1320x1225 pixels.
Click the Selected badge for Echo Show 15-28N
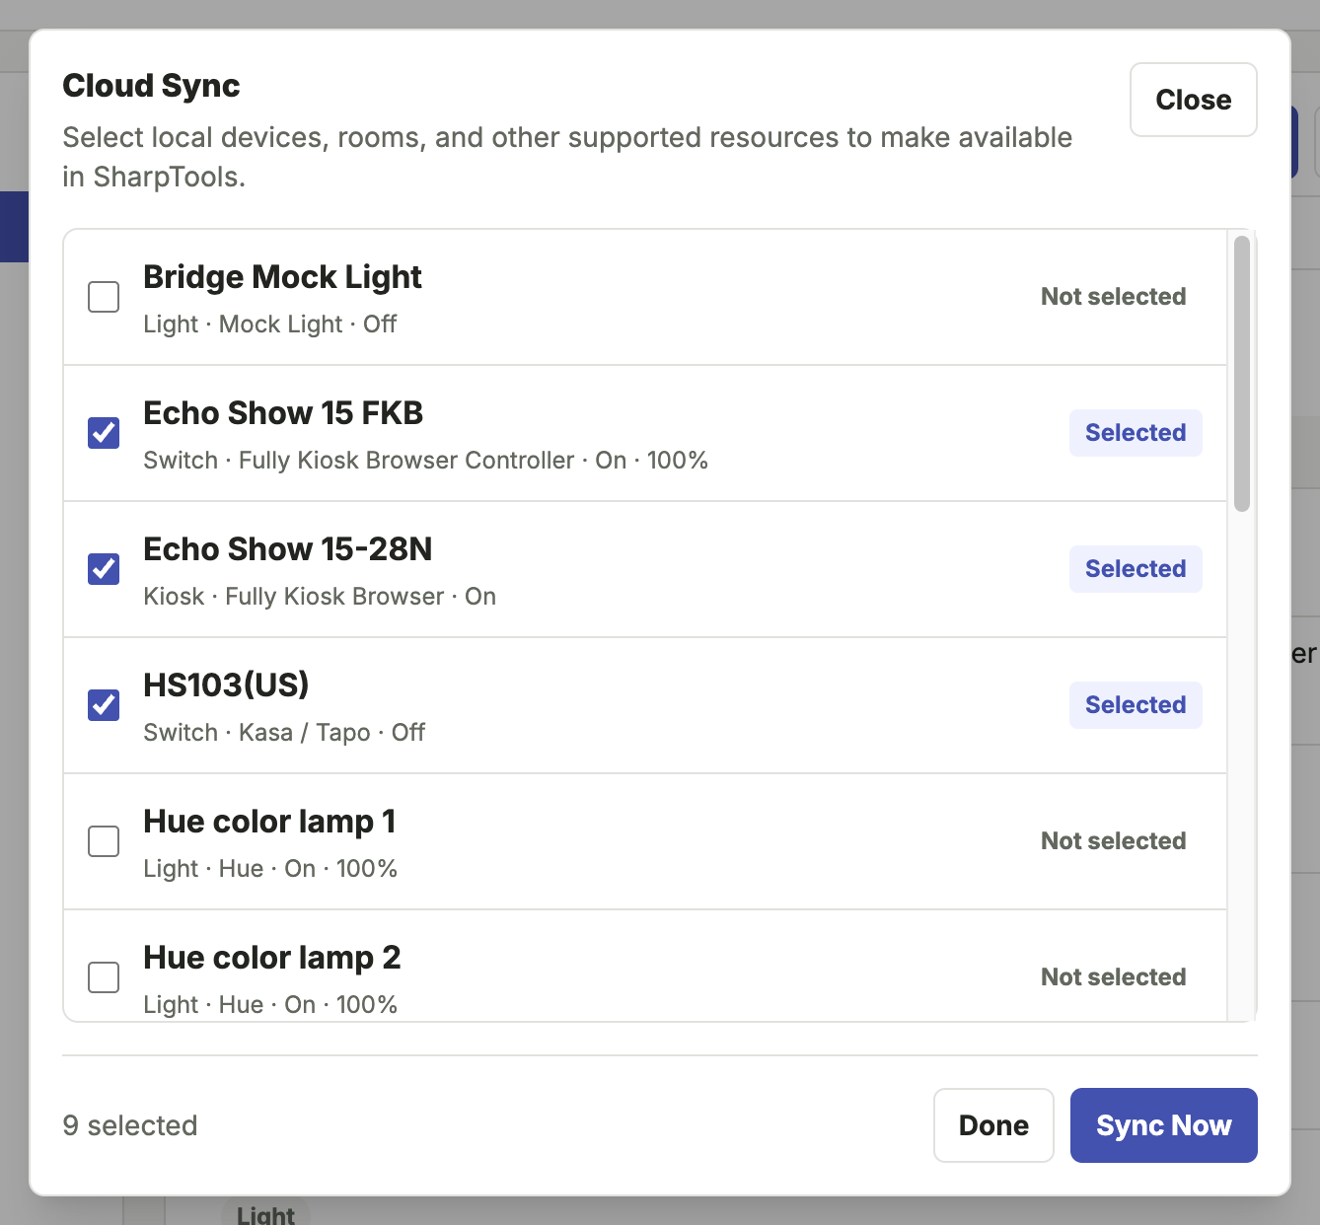pos(1136,569)
